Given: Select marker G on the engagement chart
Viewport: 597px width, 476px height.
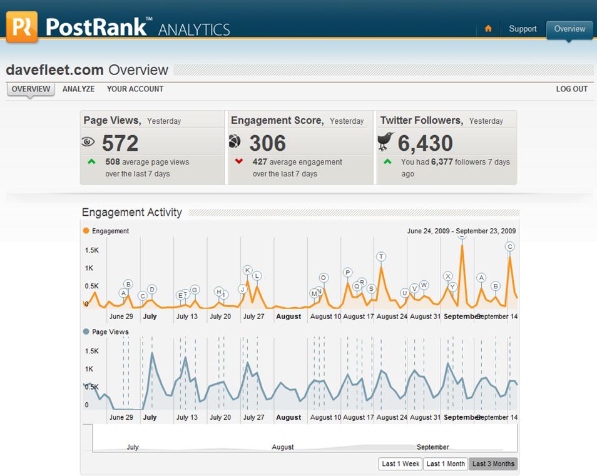Looking at the screenshot, I should [195, 290].
